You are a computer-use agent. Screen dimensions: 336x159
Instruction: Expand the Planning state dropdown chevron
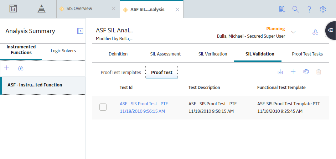tap(293, 32)
